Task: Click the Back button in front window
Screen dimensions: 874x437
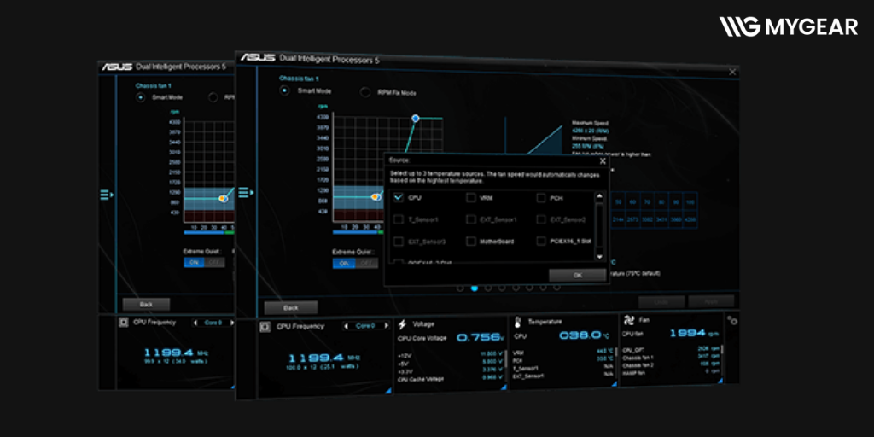Action: (x=290, y=307)
